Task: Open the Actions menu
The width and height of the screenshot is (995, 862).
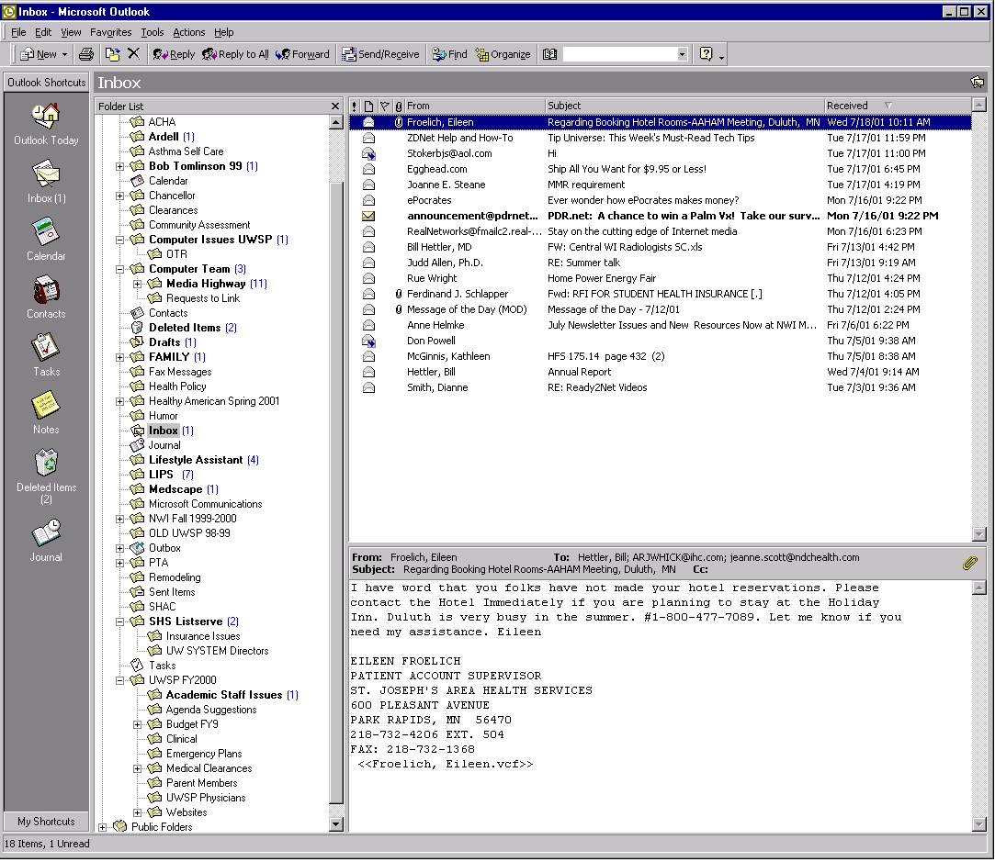Action: (x=189, y=32)
